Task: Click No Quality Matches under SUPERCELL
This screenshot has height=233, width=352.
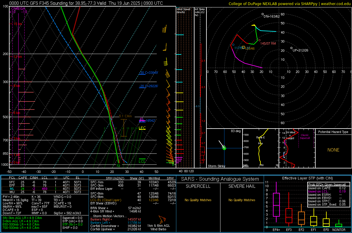Action: pyautogui.click(x=198, y=200)
